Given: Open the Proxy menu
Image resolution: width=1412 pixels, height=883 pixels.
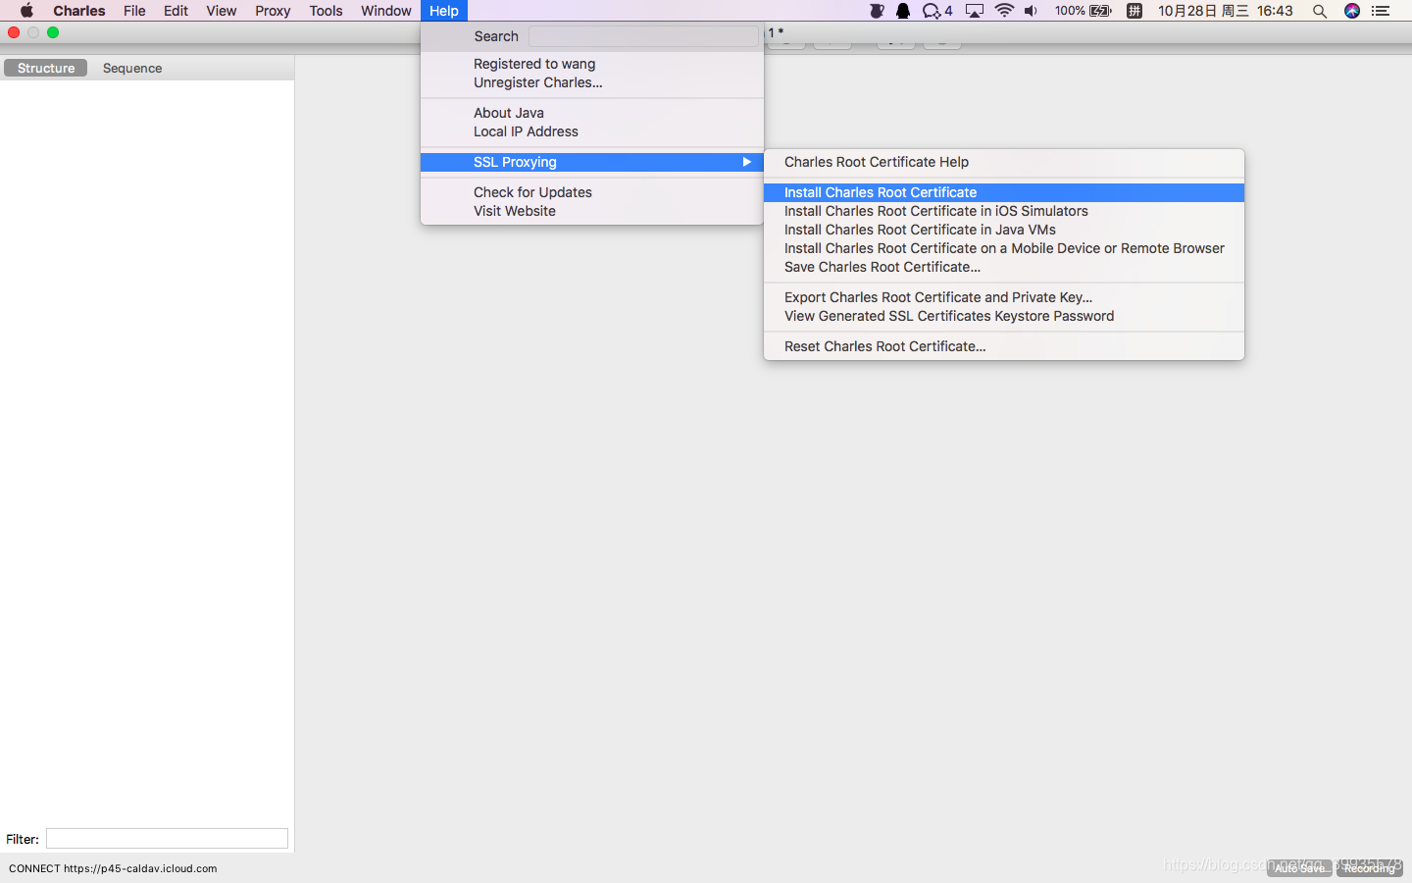Looking at the screenshot, I should point(273,11).
